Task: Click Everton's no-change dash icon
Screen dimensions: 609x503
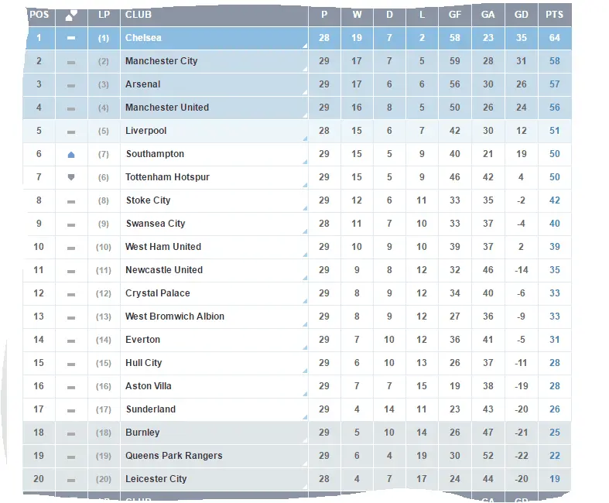Action: (71, 340)
